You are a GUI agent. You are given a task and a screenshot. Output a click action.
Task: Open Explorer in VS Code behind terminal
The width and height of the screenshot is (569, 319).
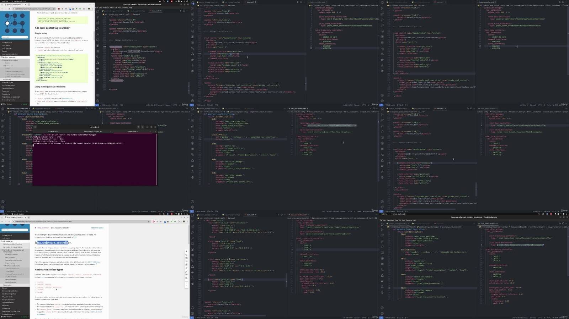point(3,109)
